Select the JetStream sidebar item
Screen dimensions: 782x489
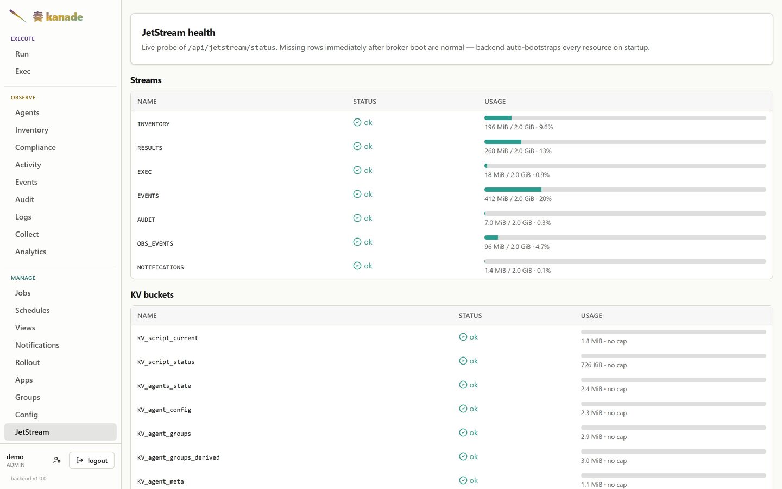pyautogui.click(x=60, y=432)
